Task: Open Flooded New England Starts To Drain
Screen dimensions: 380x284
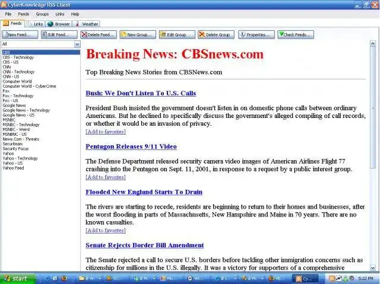Action: tap(144, 192)
